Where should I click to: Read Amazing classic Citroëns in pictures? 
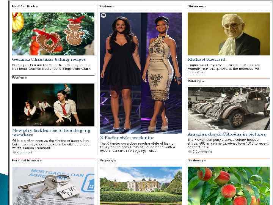tap(227, 134)
